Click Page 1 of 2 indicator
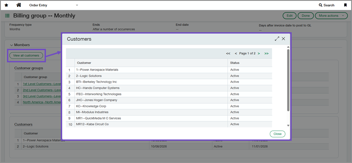The width and height of the screenshot is (352, 163). (247, 54)
